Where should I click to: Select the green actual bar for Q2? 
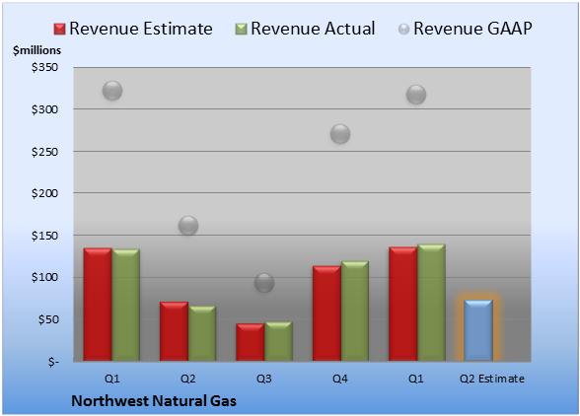point(202,333)
